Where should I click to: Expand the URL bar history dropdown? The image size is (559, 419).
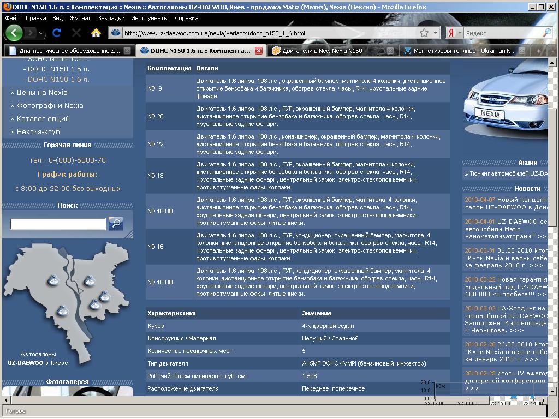435,33
